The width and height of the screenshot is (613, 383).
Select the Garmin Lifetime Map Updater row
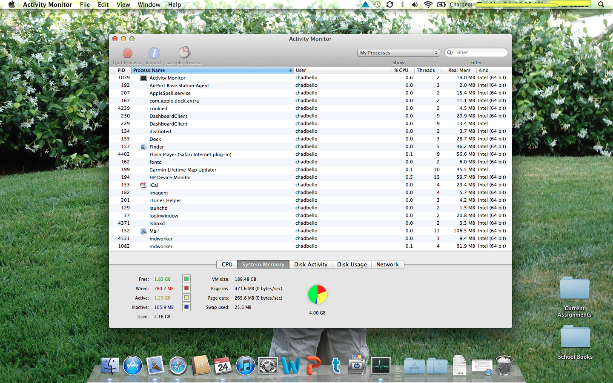coord(310,170)
